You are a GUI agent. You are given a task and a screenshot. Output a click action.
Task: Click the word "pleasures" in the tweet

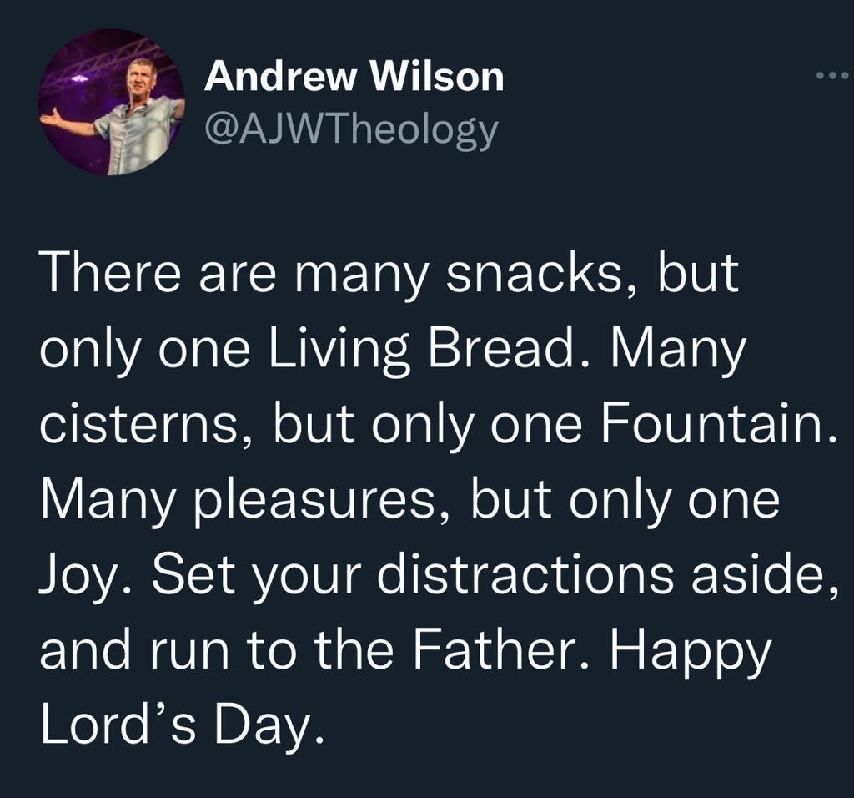[x=317, y=502]
